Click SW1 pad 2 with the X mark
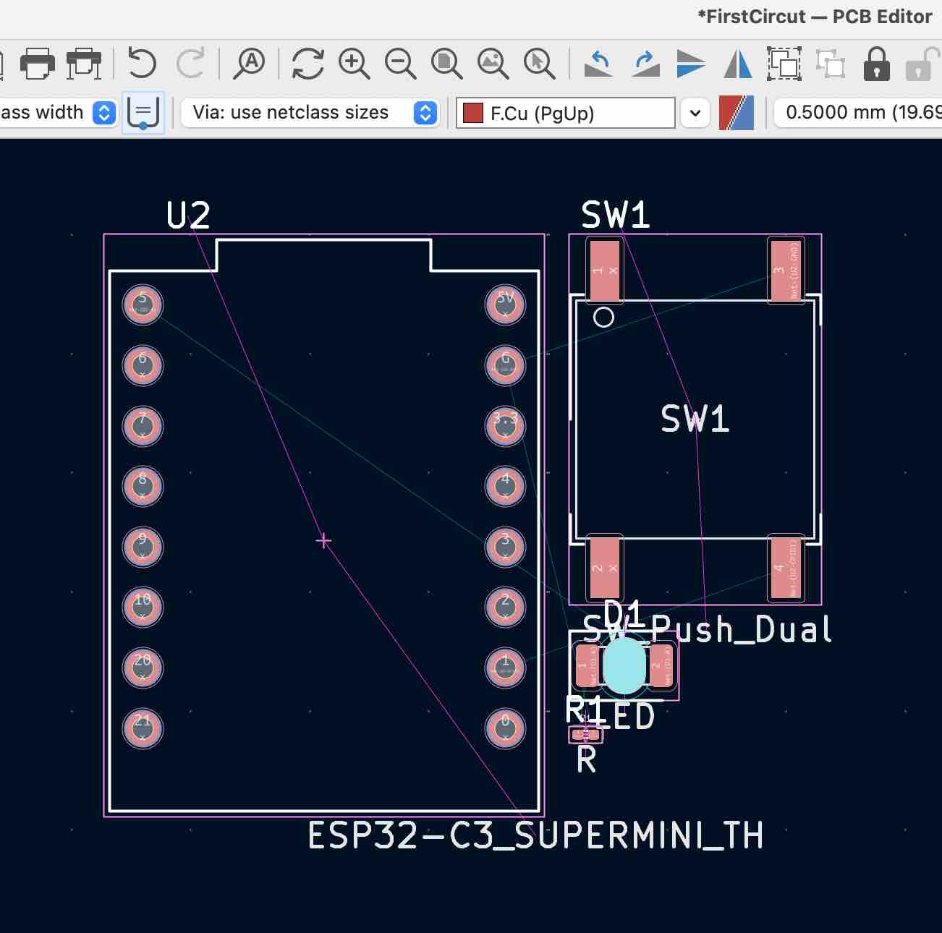This screenshot has height=933, width=942. 605,568
